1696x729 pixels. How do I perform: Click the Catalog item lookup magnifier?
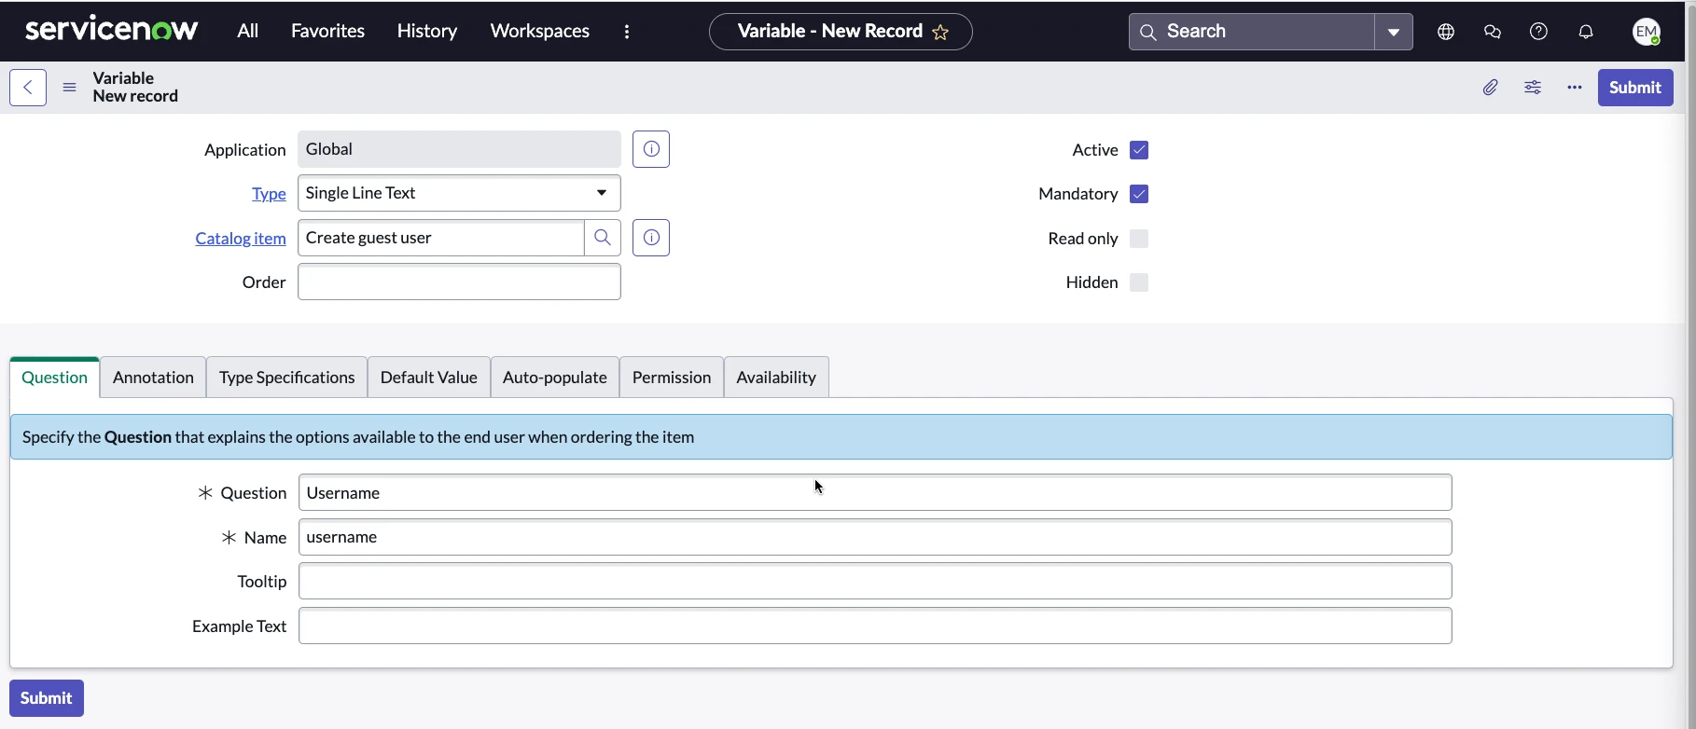[603, 238]
